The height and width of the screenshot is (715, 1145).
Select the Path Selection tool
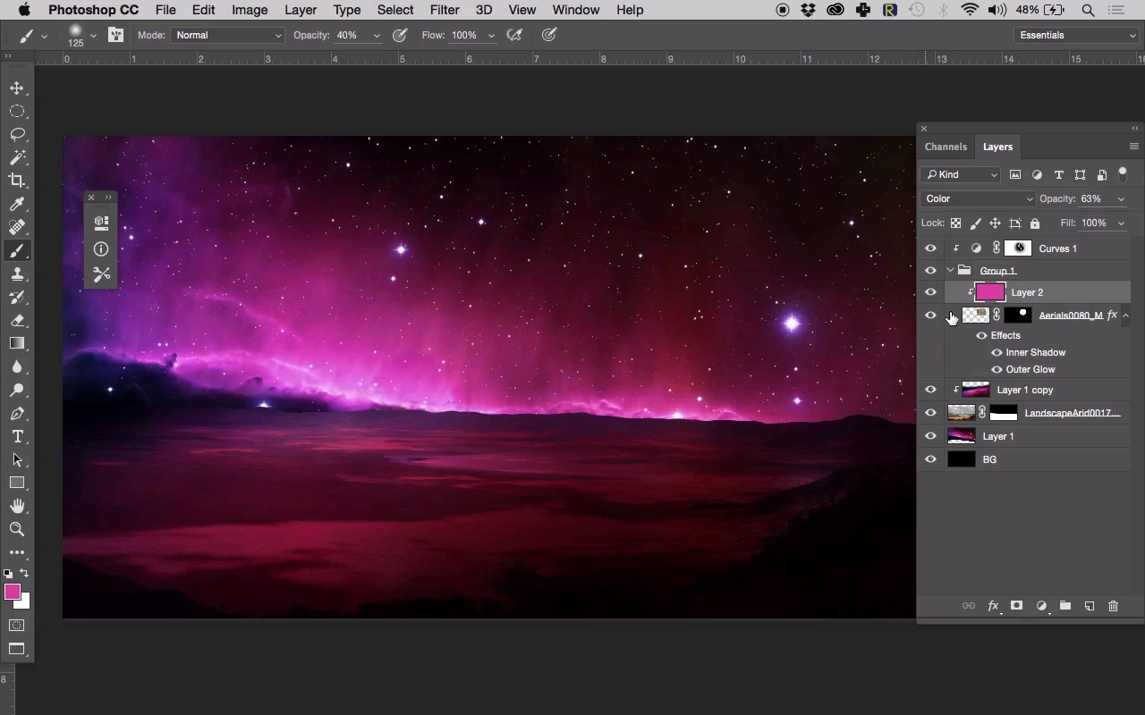17,459
